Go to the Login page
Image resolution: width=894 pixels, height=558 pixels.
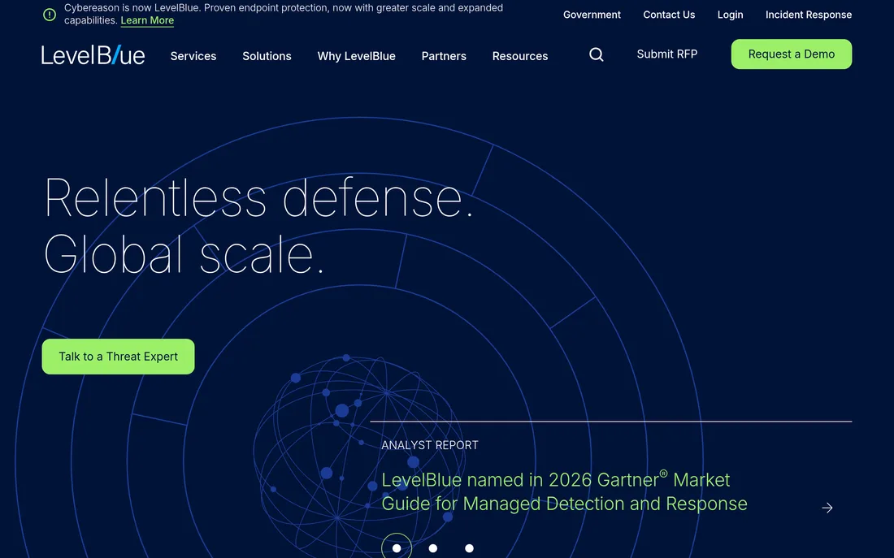click(x=730, y=15)
